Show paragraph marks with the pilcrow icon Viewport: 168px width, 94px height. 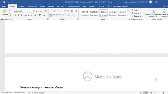pyautogui.click(x=76, y=11)
